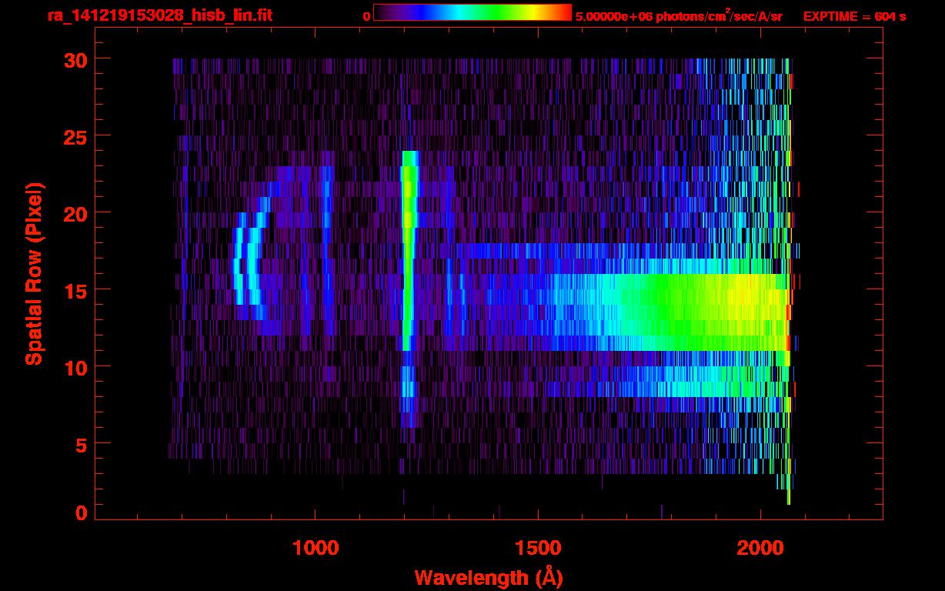945x591 pixels.
Task: Click the filename ra_141219153028_hisb_lin.fit
Action: tap(159, 15)
